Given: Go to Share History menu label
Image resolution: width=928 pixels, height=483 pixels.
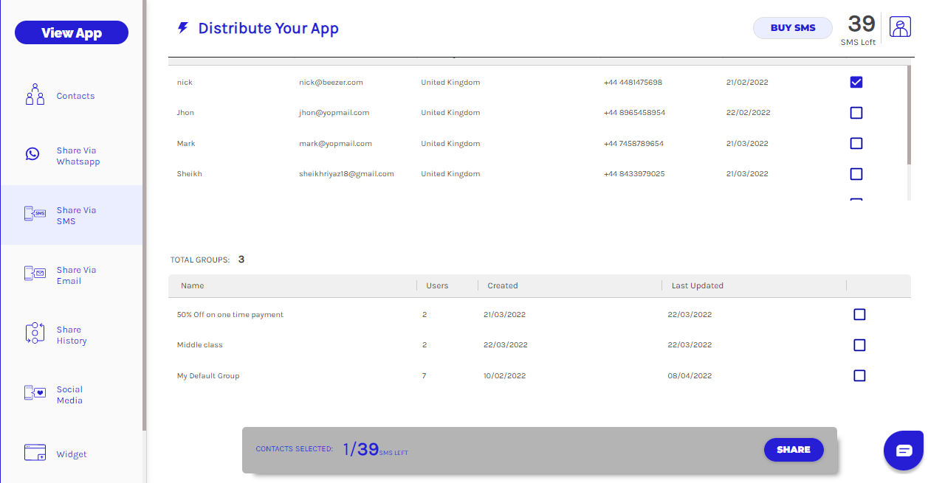Looking at the screenshot, I should 72,335.
